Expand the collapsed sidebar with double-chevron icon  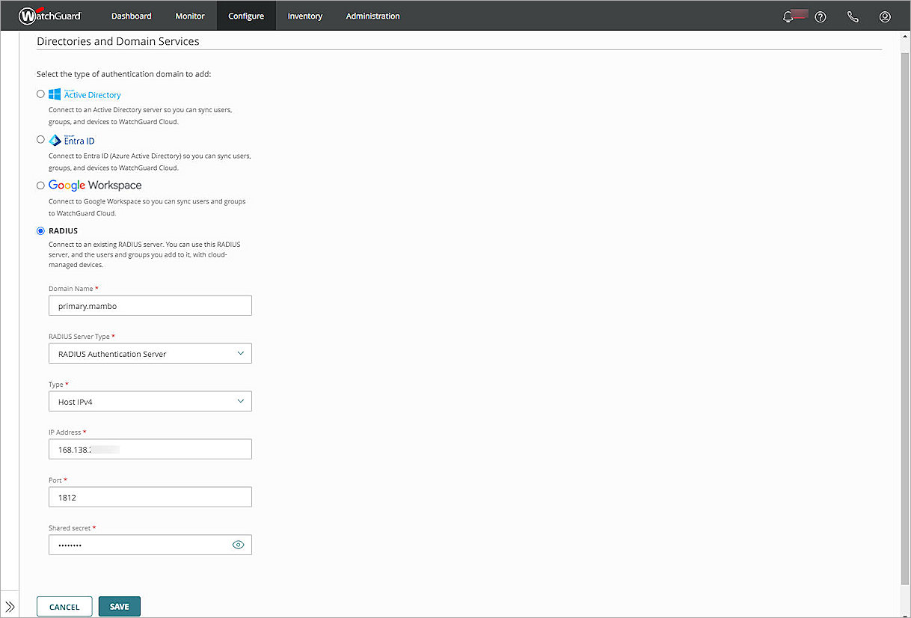10,607
